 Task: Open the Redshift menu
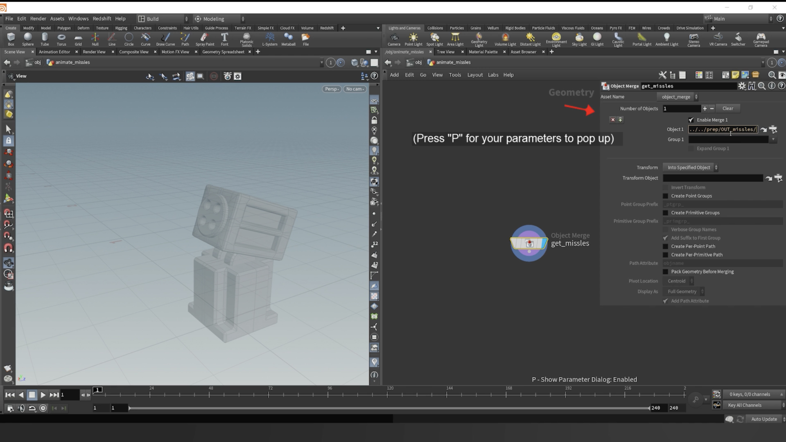pyautogui.click(x=102, y=19)
